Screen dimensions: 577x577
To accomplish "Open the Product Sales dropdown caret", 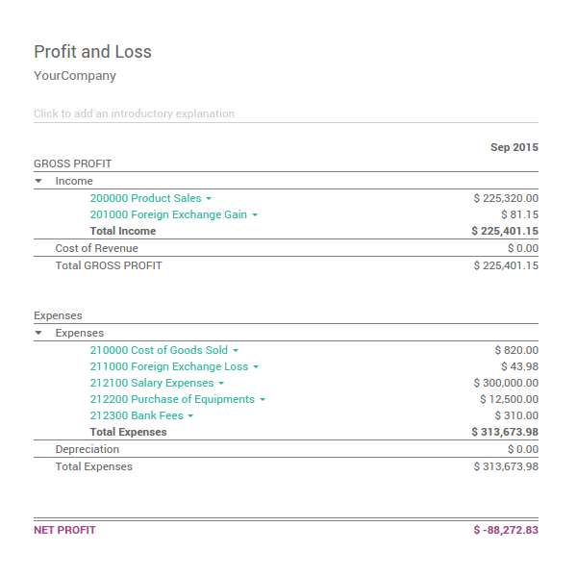I will 209,199.
